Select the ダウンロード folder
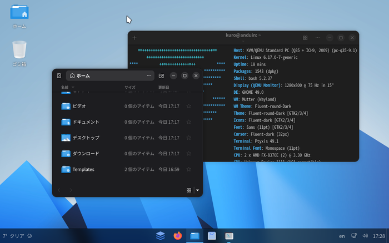The image size is (389, 243). pyautogui.click(x=86, y=154)
